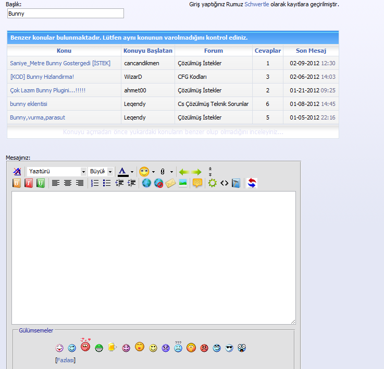Screen dimensions: 384x369
Task: Click the remove link icon
Action: 158,183
